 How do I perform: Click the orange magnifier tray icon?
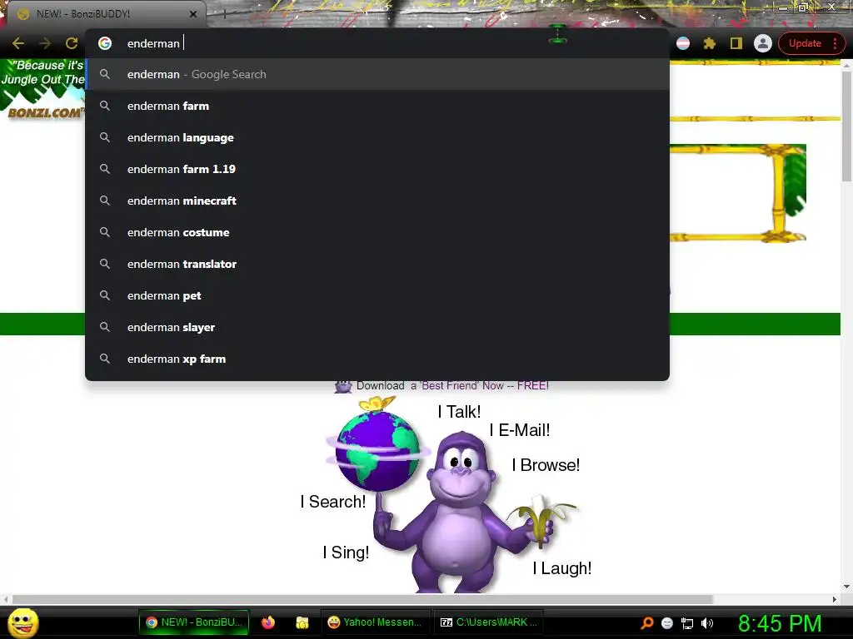(647, 623)
